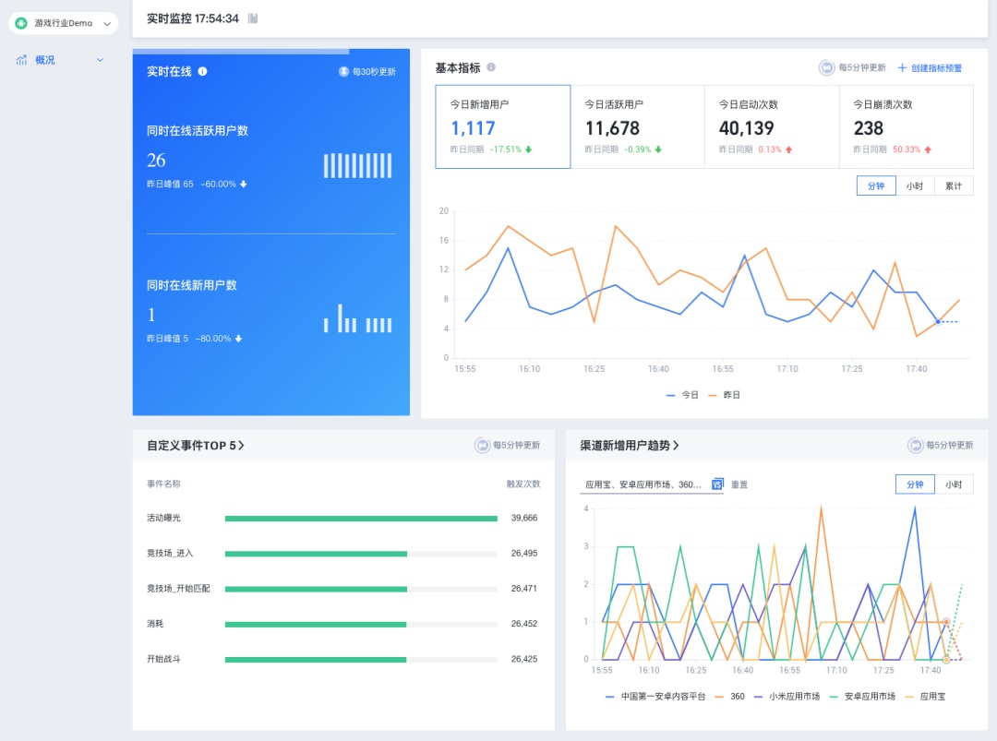Screen dimensions: 997x741
Task: Click the 触发次数 column header
Action: [523, 484]
